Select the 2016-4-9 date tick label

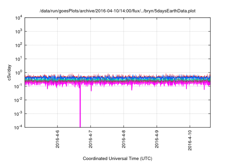pos(157,139)
